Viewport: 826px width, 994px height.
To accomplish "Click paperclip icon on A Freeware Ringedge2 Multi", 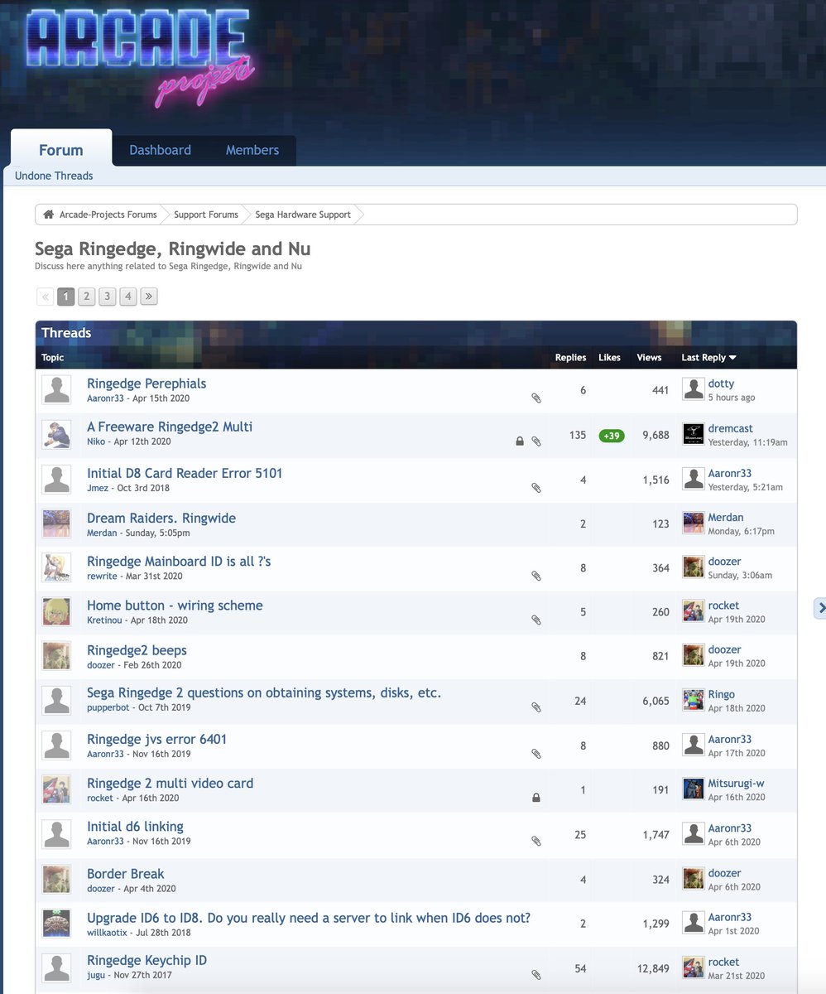I will [536, 442].
